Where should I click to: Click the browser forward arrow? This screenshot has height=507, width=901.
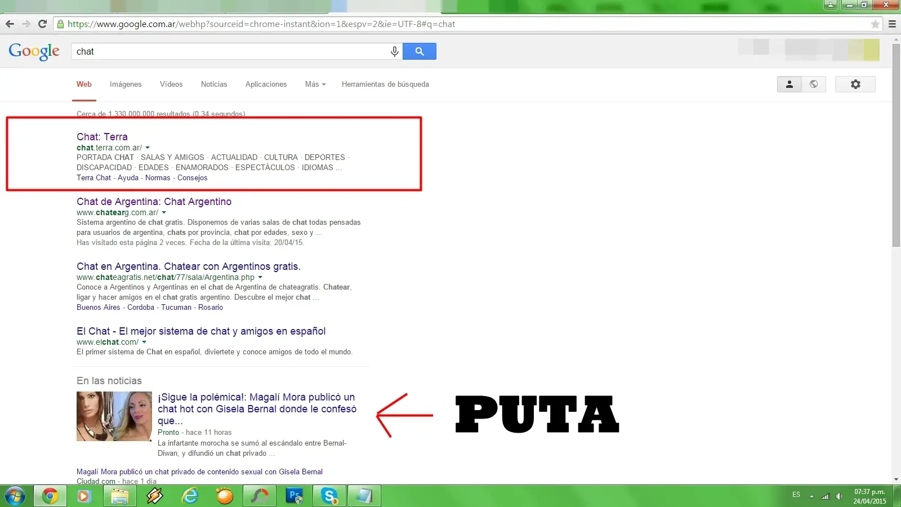pyautogui.click(x=26, y=24)
